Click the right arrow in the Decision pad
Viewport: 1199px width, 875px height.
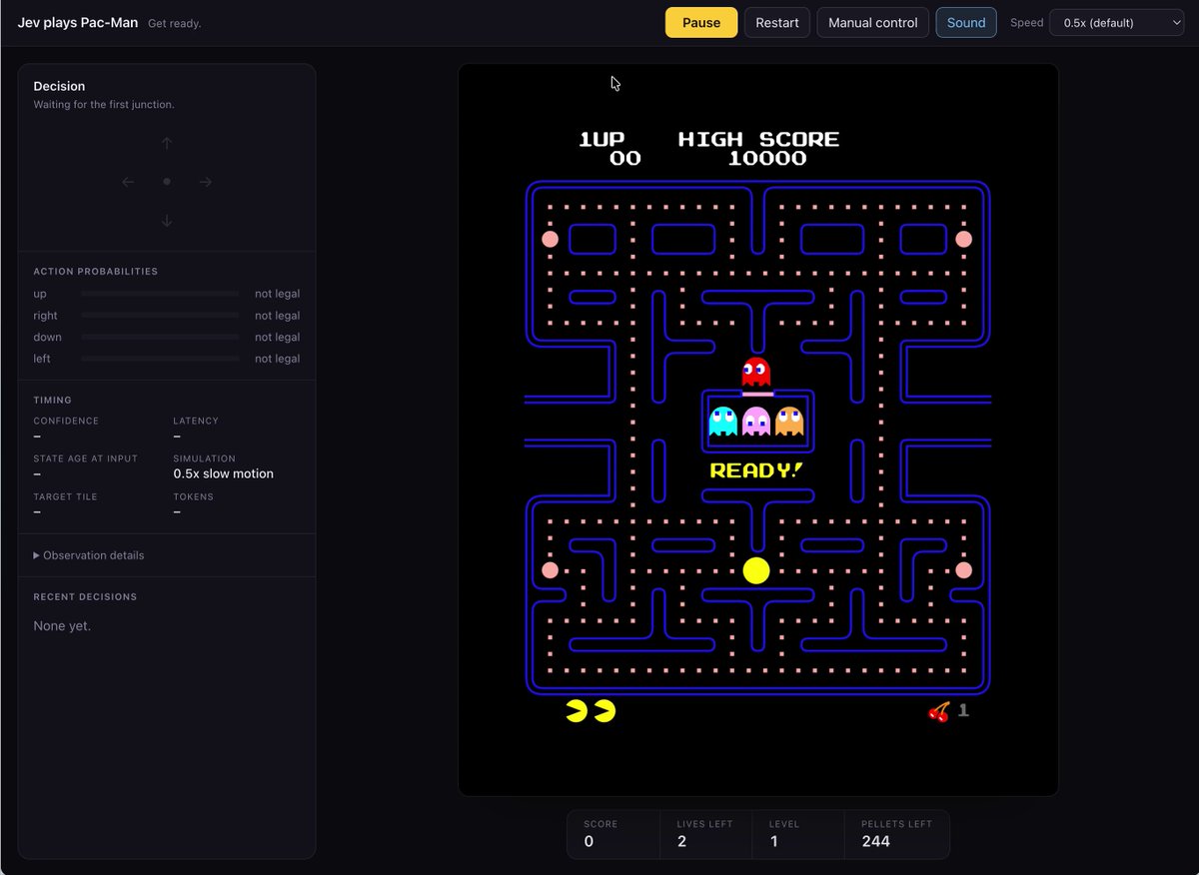pyautogui.click(x=206, y=182)
